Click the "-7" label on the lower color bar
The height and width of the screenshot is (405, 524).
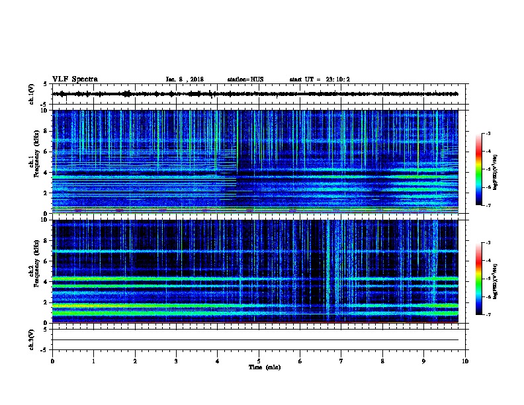pos(488,314)
